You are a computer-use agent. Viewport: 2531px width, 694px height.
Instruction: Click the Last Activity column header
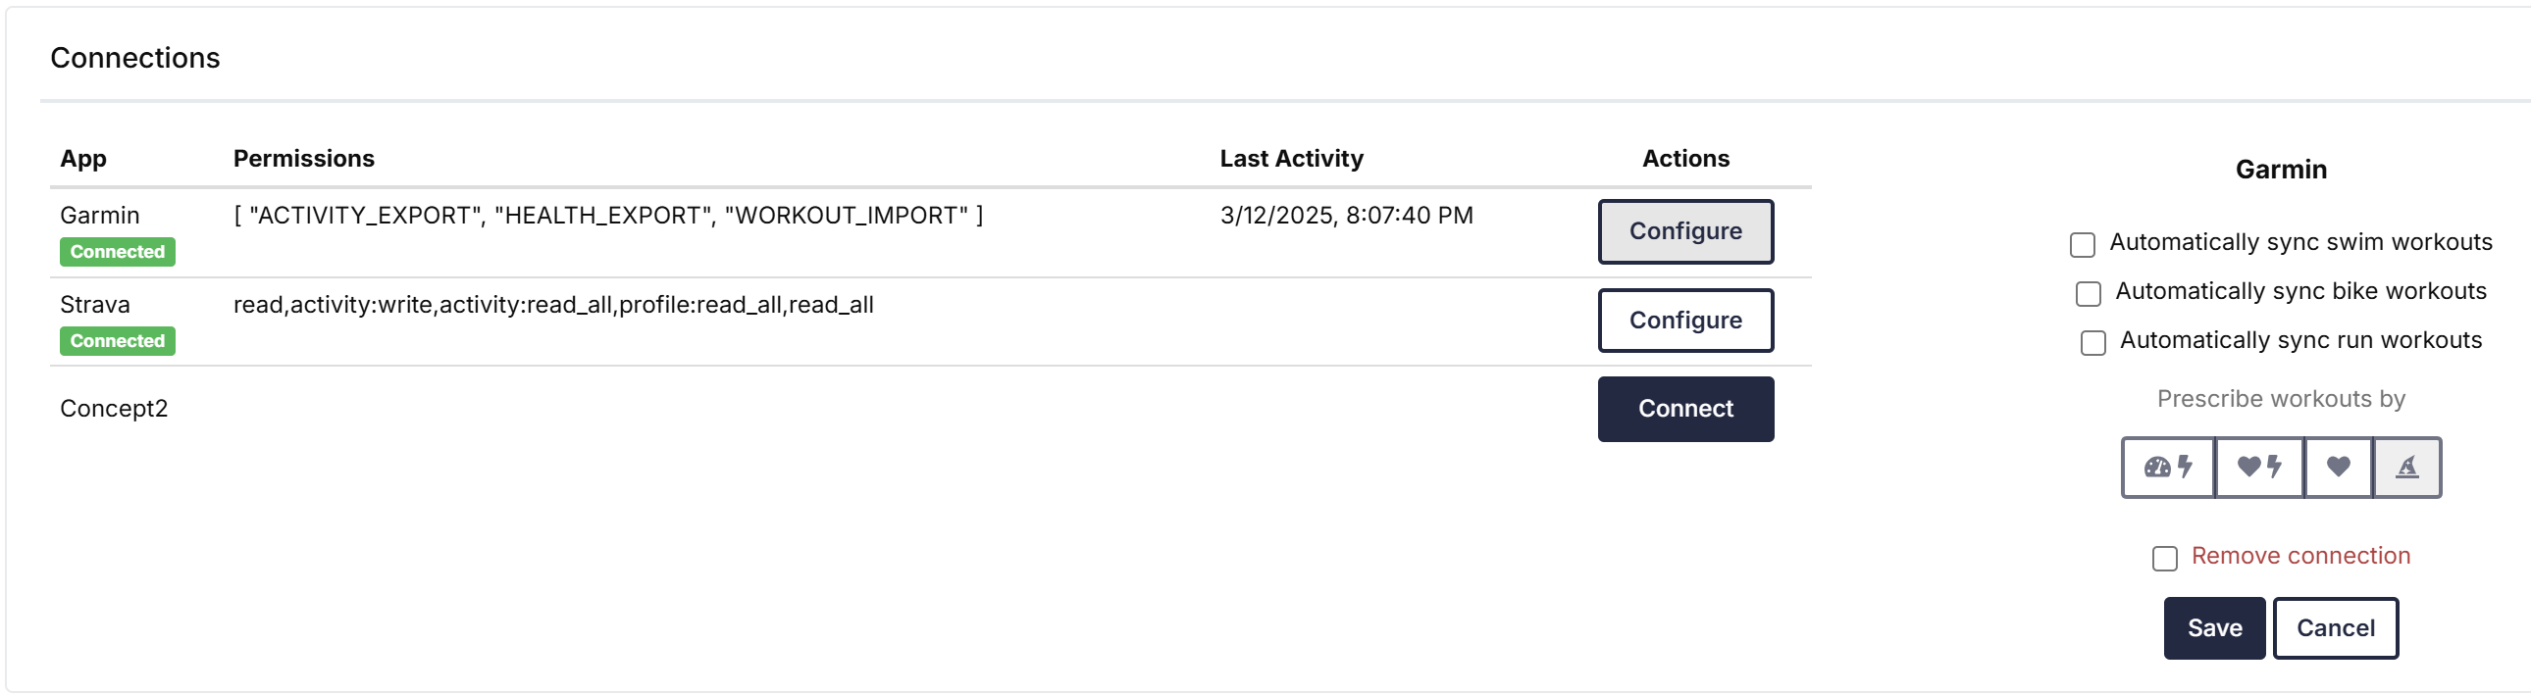pyautogui.click(x=1291, y=159)
